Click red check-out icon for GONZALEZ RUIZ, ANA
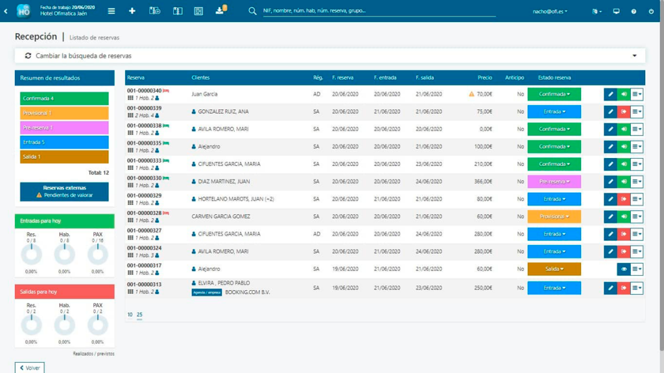The width and height of the screenshot is (664, 373). pos(624,112)
